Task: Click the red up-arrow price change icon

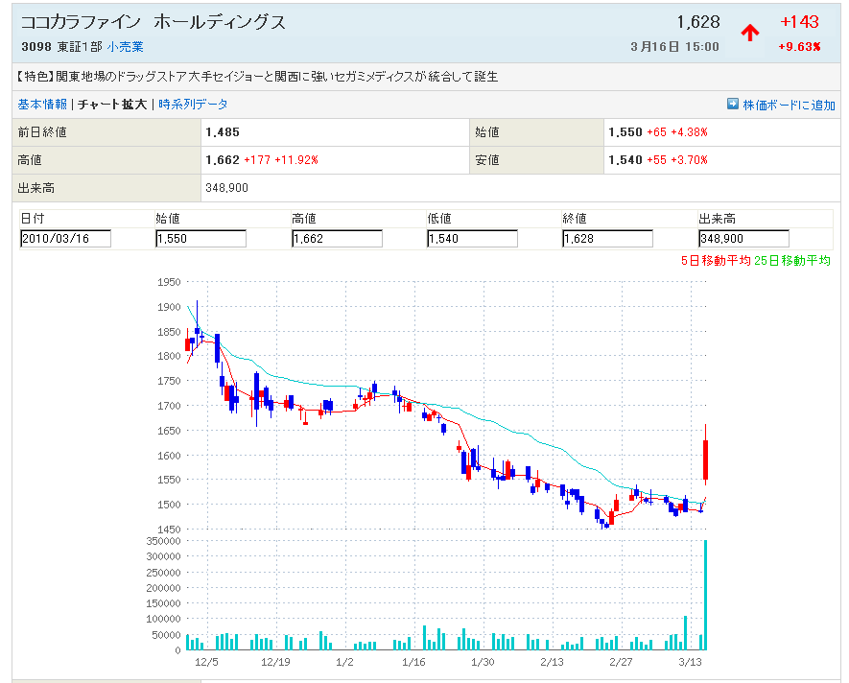Action: point(750,32)
